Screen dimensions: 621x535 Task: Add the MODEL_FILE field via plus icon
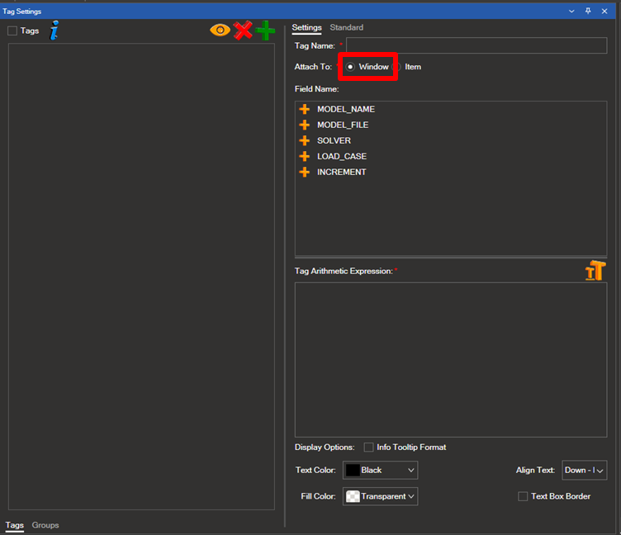point(305,125)
